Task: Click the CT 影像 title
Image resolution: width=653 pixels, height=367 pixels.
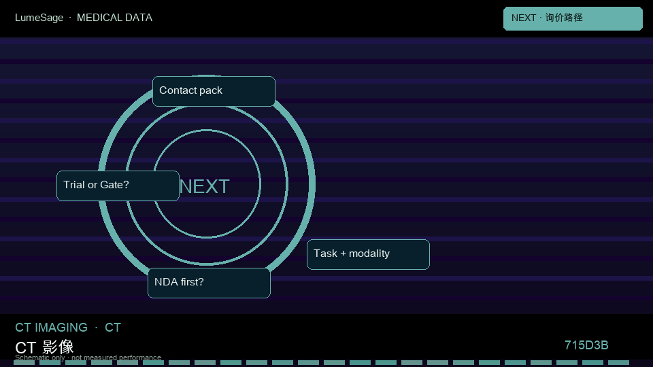Action: [45, 347]
